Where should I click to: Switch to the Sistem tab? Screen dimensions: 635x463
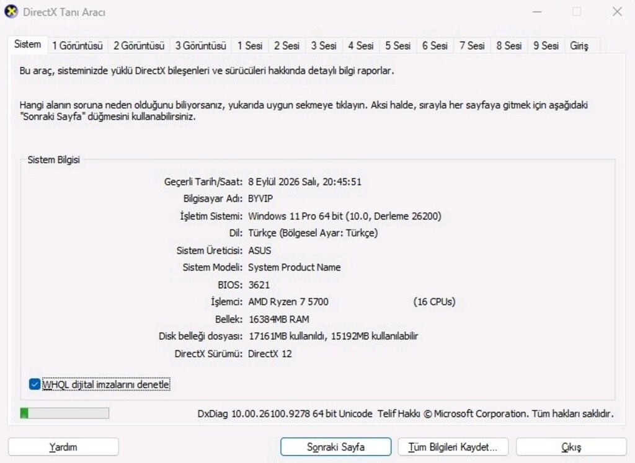click(x=27, y=44)
